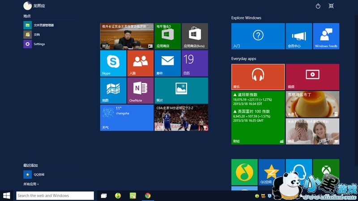Click the green Store tile
This screenshot has height=201, width=358.
pos(167,36)
